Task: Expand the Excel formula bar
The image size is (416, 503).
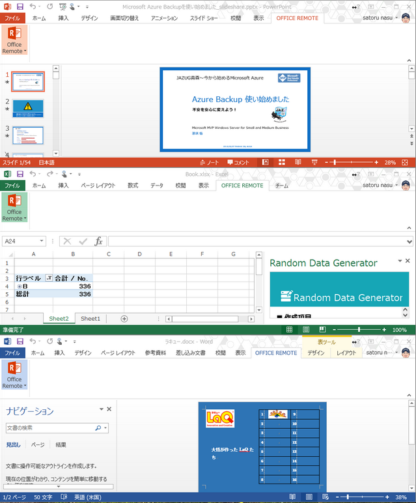Action: tap(409, 241)
